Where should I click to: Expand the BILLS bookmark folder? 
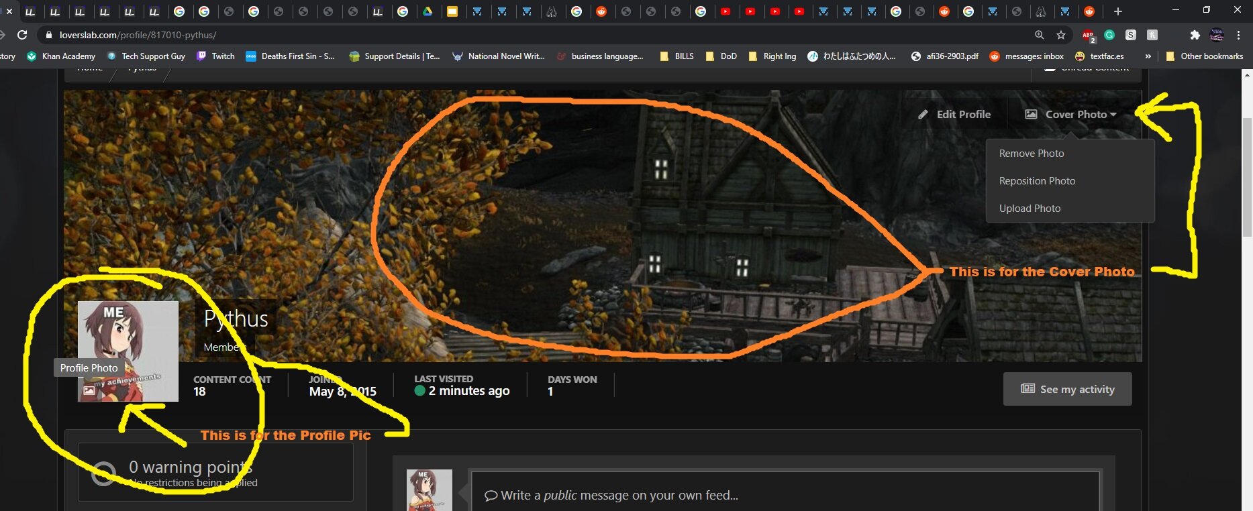tap(676, 56)
